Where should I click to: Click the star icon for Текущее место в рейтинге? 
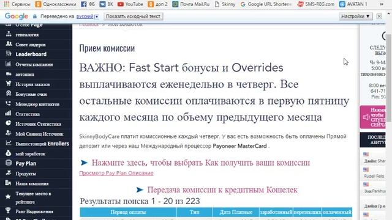point(8,197)
